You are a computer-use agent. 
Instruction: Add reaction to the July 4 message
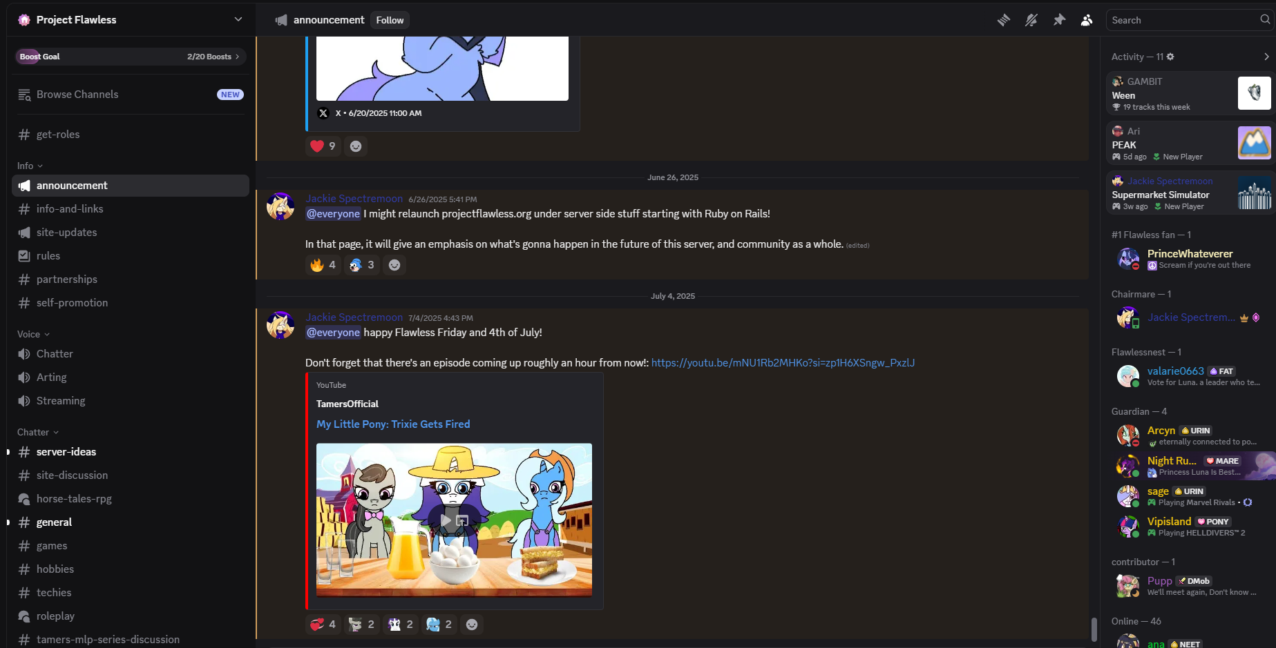(x=472, y=625)
